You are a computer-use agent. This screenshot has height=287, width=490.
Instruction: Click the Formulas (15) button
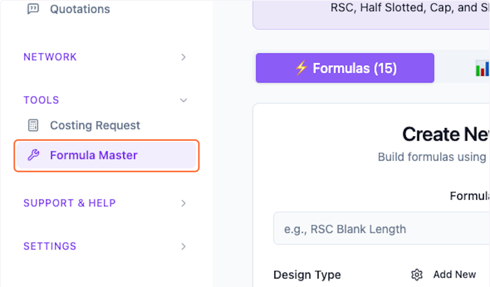345,68
